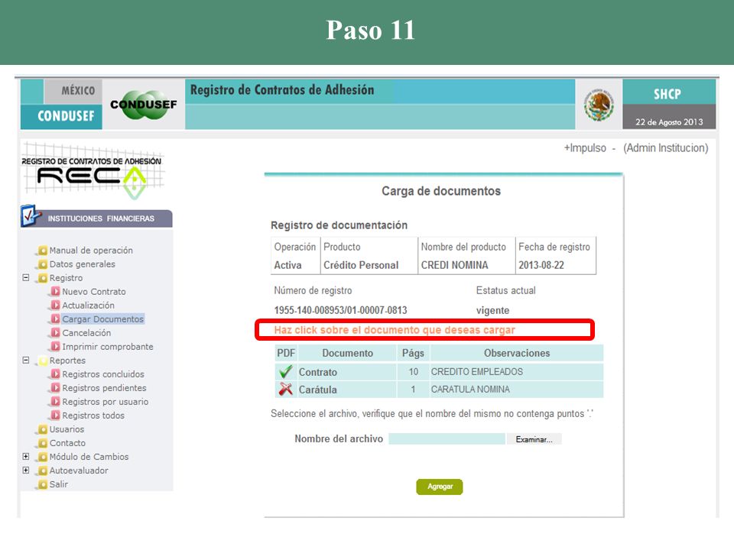
Task: Click the folder icon next to Autoevaluador
Action: tap(43, 471)
